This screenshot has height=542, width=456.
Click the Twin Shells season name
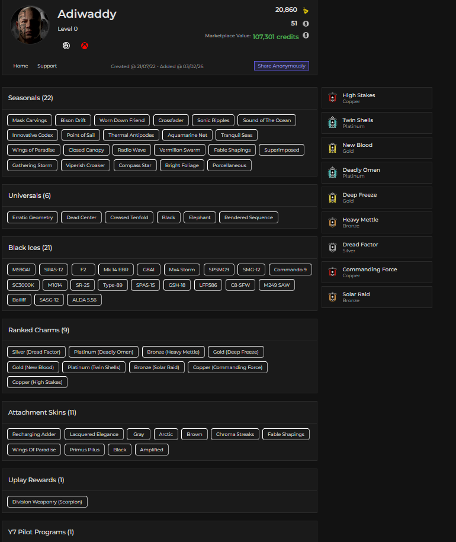pos(358,120)
